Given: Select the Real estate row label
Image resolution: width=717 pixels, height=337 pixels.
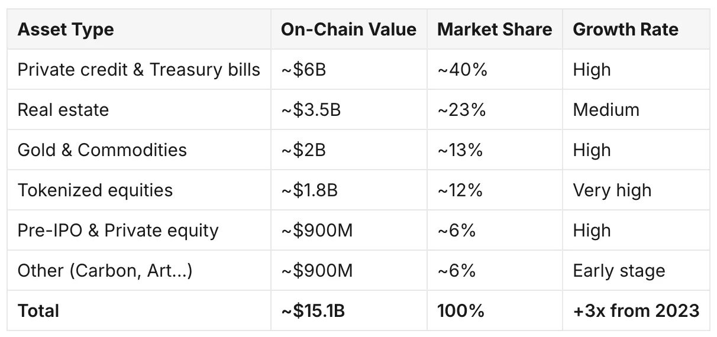Looking at the screenshot, I should click(x=63, y=110).
